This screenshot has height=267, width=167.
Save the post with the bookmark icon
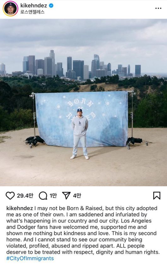[157, 196]
